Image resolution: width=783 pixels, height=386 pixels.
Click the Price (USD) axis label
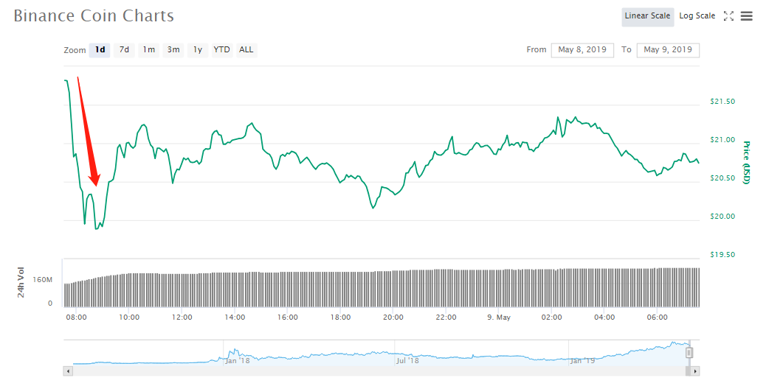(746, 163)
